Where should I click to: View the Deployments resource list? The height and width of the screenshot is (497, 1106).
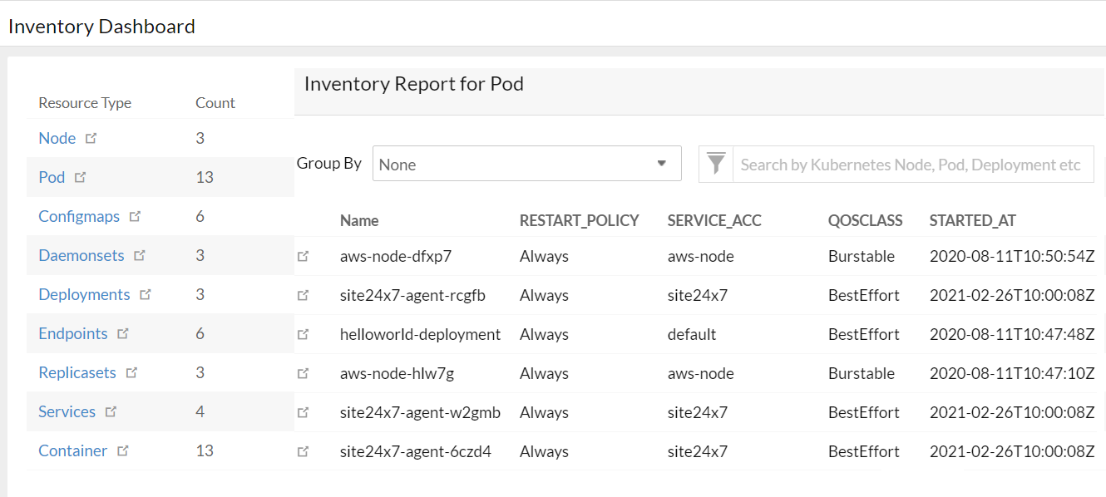[x=84, y=293]
